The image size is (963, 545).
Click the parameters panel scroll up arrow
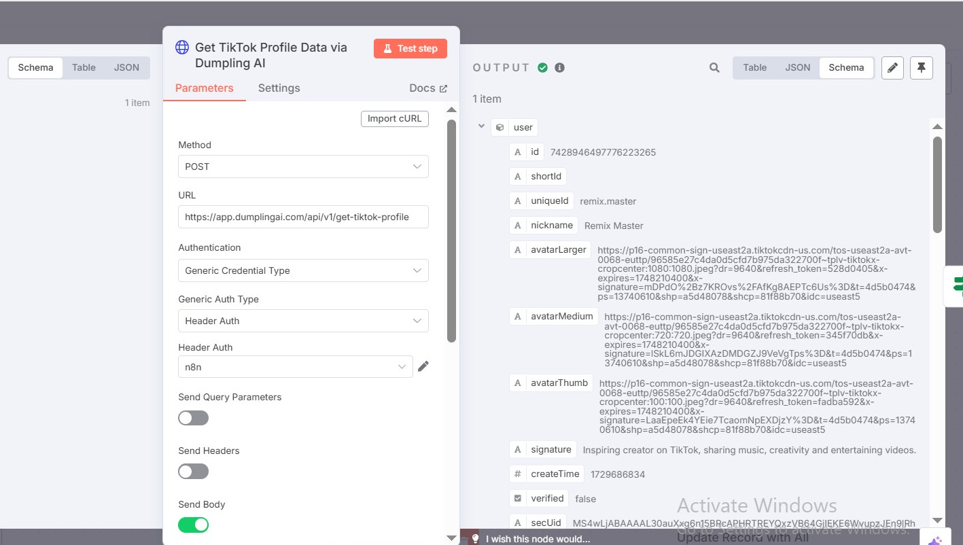click(451, 110)
